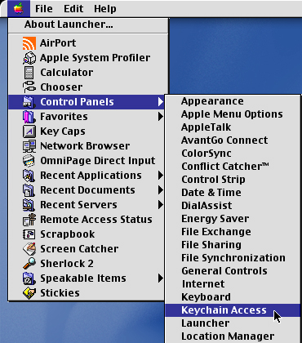Select File Synchronization entry
The height and width of the screenshot is (343, 302).
(x=233, y=258)
